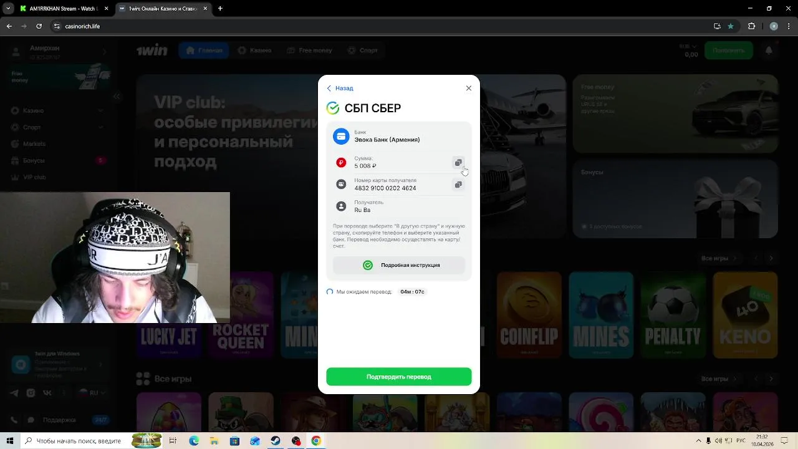Open the Instagram social link
Viewport: 798px width, 449px height.
tap(31, 393)
